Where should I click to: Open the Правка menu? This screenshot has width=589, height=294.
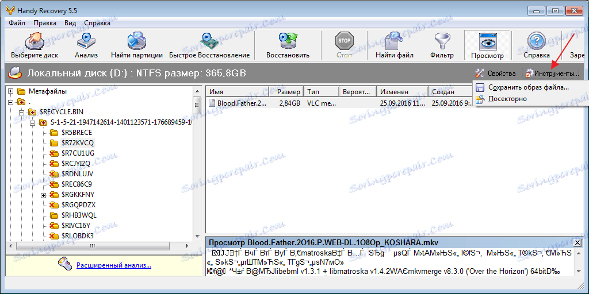click(x=45, y=23)
